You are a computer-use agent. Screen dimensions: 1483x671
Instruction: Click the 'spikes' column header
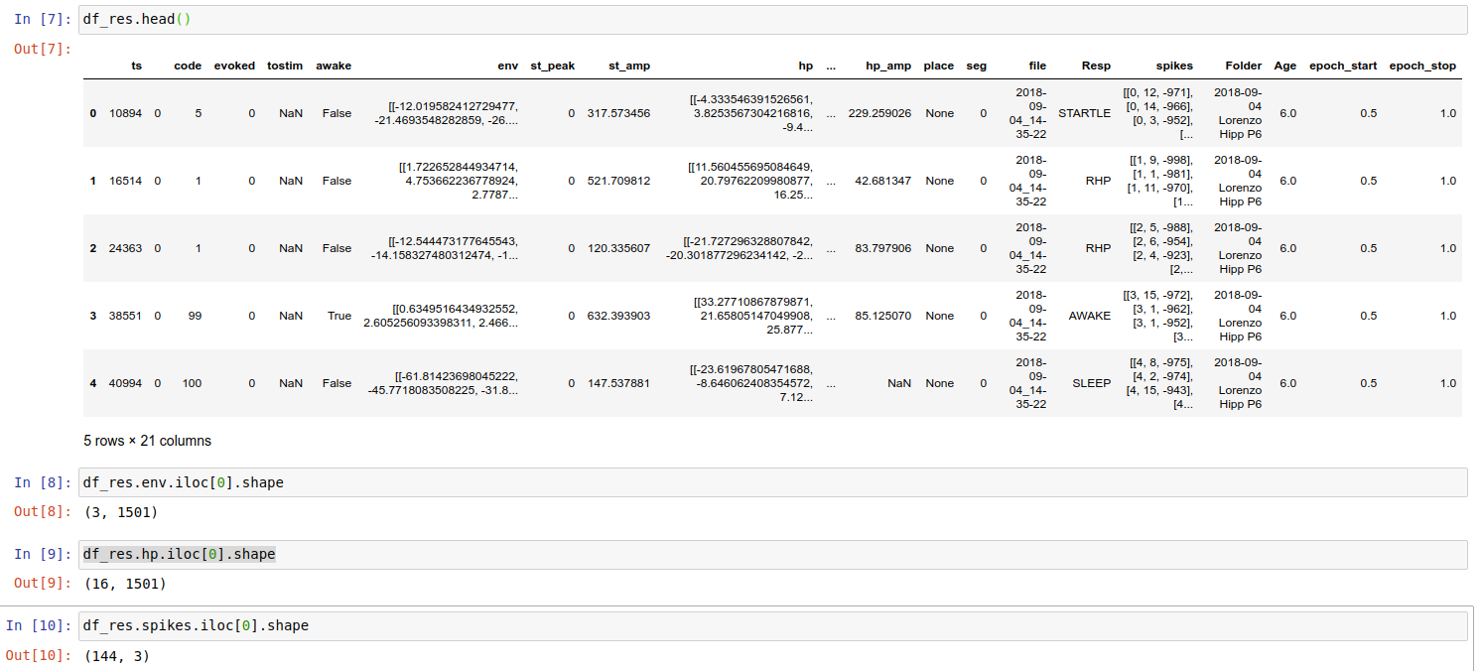point(1174,66)
